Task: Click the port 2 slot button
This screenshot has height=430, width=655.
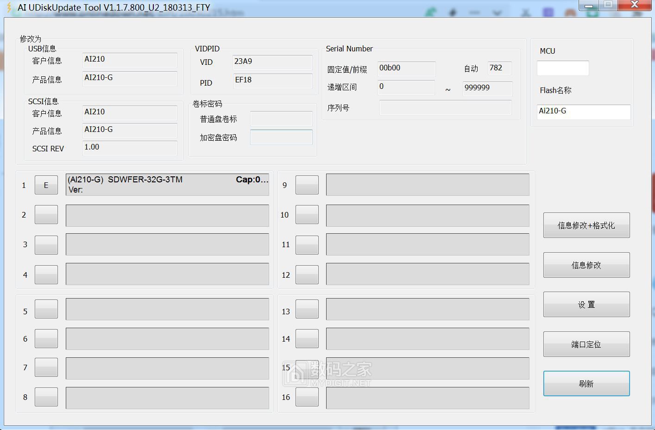Action: [46, 215]
